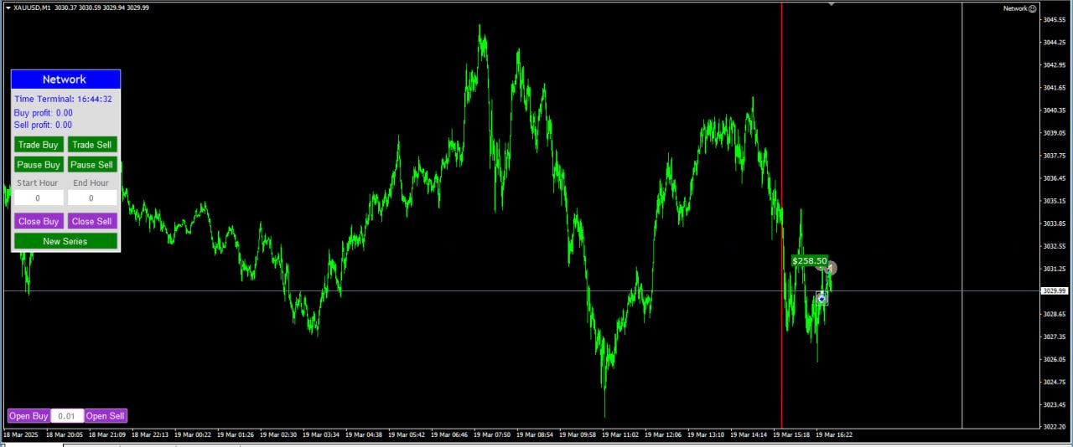Click the Trade Sell button

pyautogui.click(x=92, y=145)
